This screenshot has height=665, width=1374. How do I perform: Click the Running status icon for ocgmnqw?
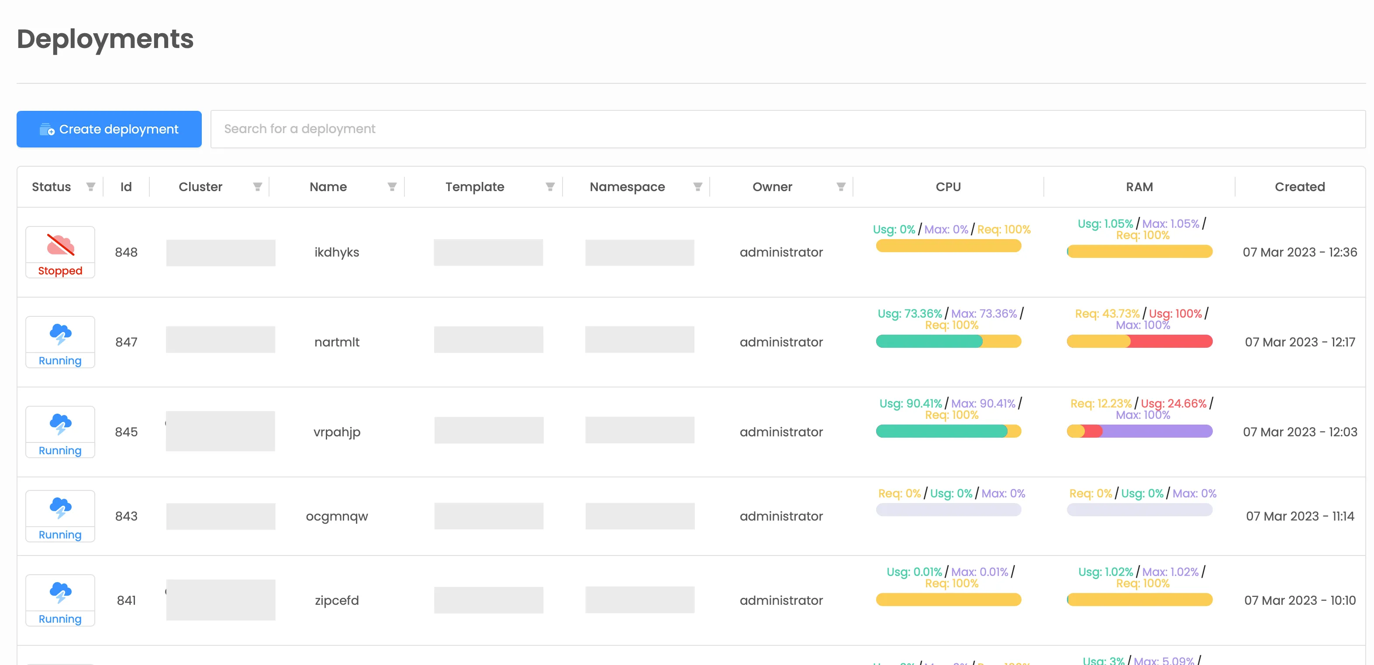tap(60, 516)
